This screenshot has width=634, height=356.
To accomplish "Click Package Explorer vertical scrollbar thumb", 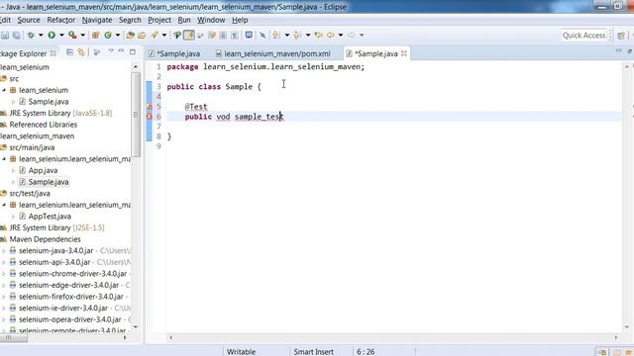I will click(x=136, y=115).
